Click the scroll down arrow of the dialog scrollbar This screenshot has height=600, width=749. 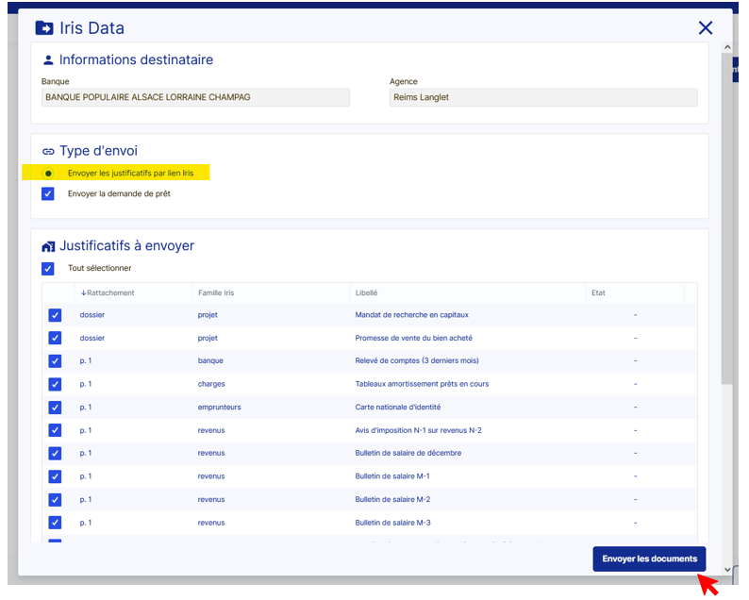(726, 569)
